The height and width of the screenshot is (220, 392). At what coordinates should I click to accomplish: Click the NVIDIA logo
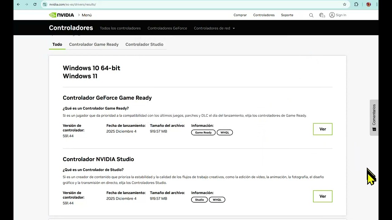pos(62,15)
